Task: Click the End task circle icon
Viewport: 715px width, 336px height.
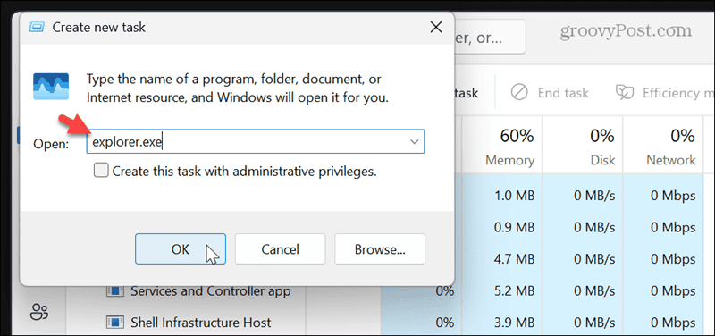Action: point(519,93)
